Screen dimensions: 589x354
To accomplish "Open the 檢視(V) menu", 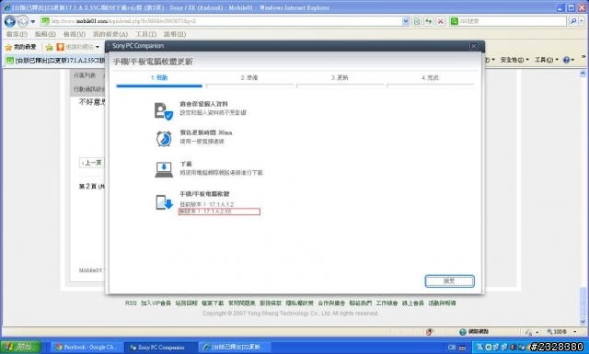I will pos(74,34).
